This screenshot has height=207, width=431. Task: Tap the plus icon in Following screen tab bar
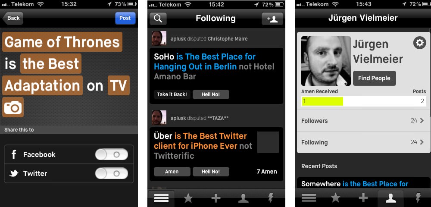[216, 198]
